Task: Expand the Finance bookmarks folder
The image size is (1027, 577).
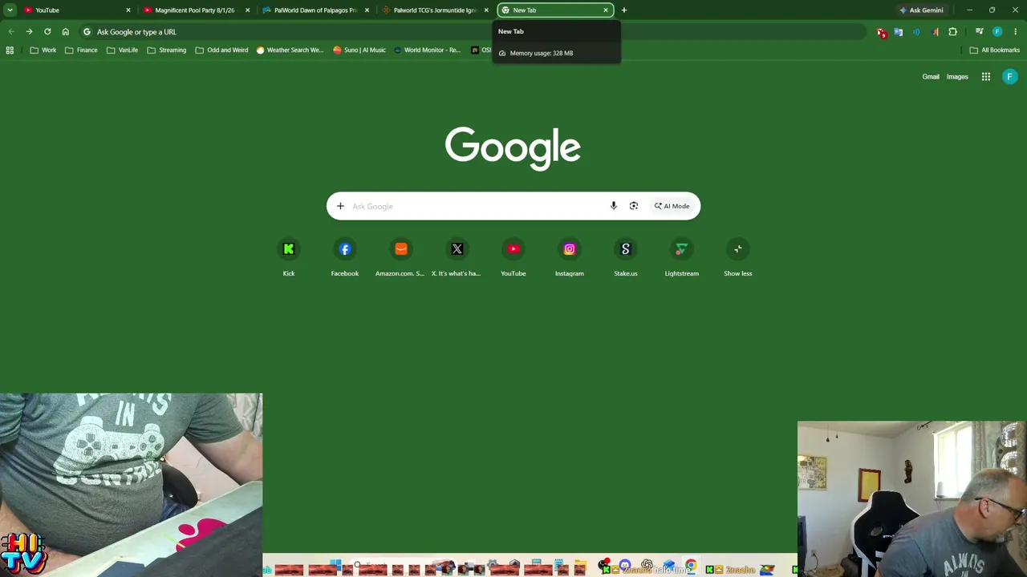Action: 81,50
